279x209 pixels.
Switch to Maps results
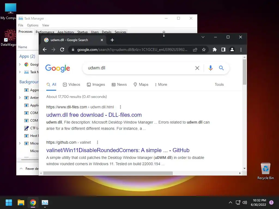(141, 85)
